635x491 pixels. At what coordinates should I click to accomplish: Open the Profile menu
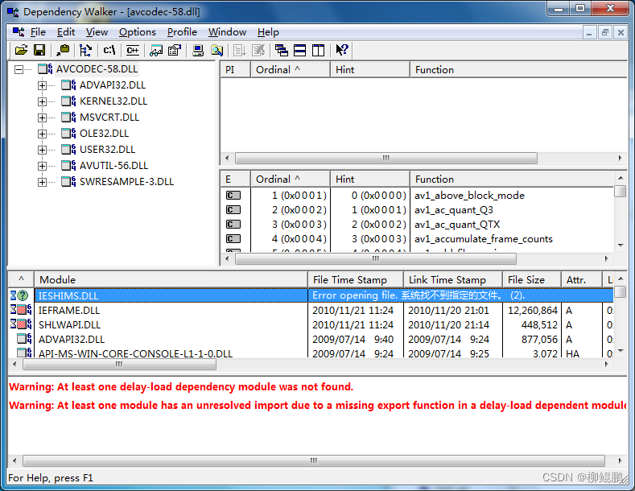click(182, 32)
